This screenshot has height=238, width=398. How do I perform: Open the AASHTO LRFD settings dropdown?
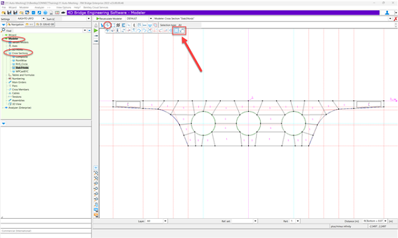coord(43,19)
